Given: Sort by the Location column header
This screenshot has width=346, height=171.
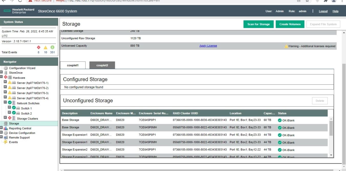Looking at the screenshot, I should click(235, 113).
